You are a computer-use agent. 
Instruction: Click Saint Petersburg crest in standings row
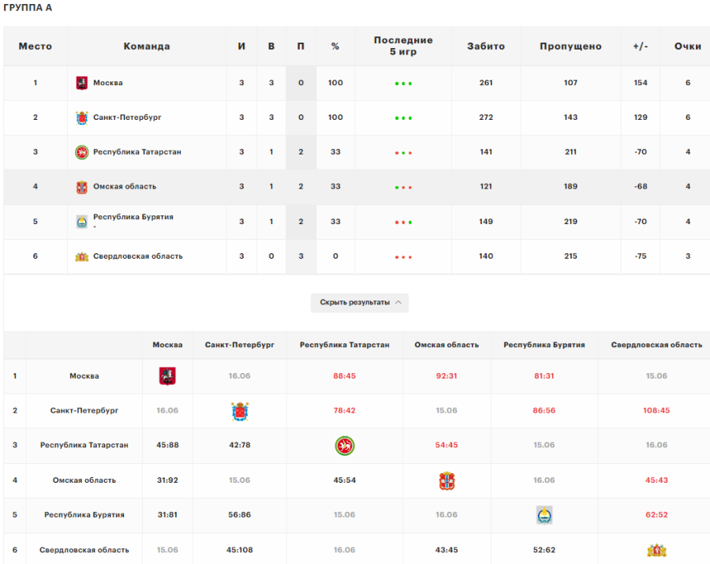81,118
